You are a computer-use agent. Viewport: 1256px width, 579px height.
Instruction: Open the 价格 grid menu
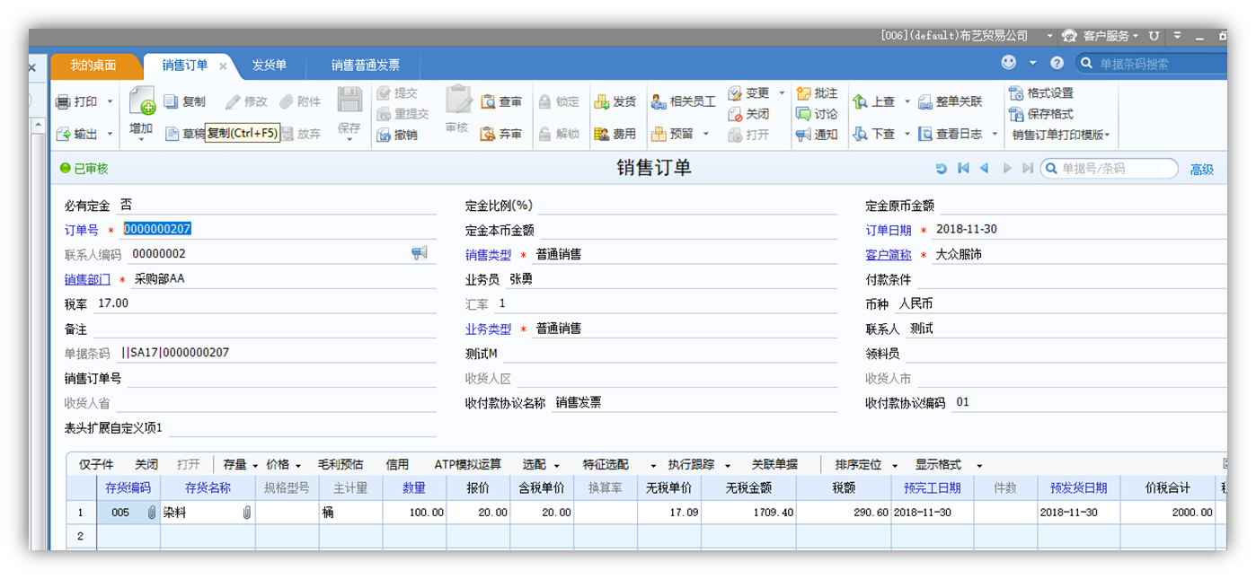(x=284, y=465)
